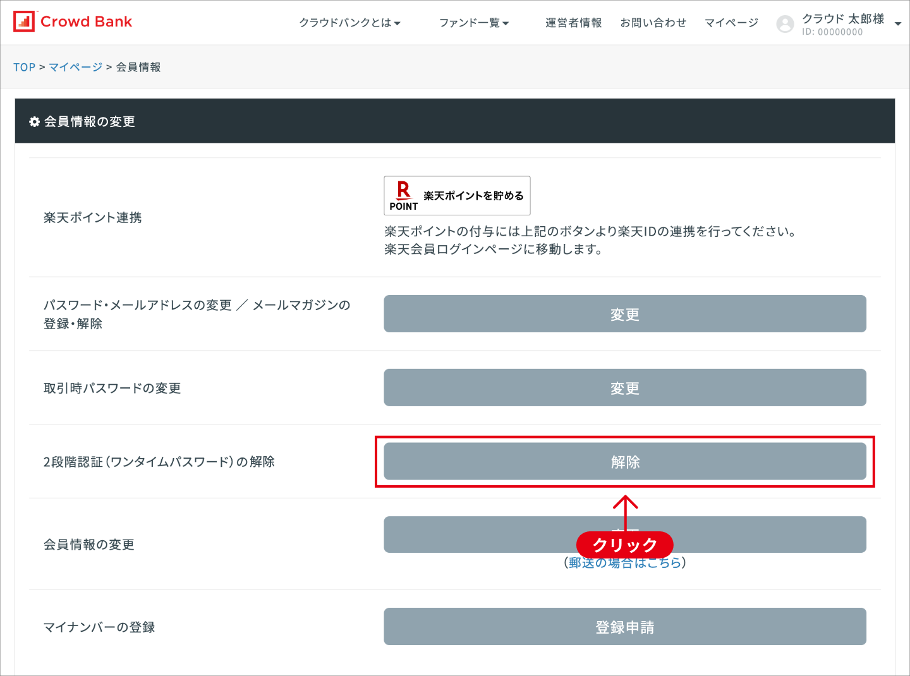Open the クラウドバンクとは dropdown
The height and width of the screenshot is (676, 910).
tap(349, 21)
